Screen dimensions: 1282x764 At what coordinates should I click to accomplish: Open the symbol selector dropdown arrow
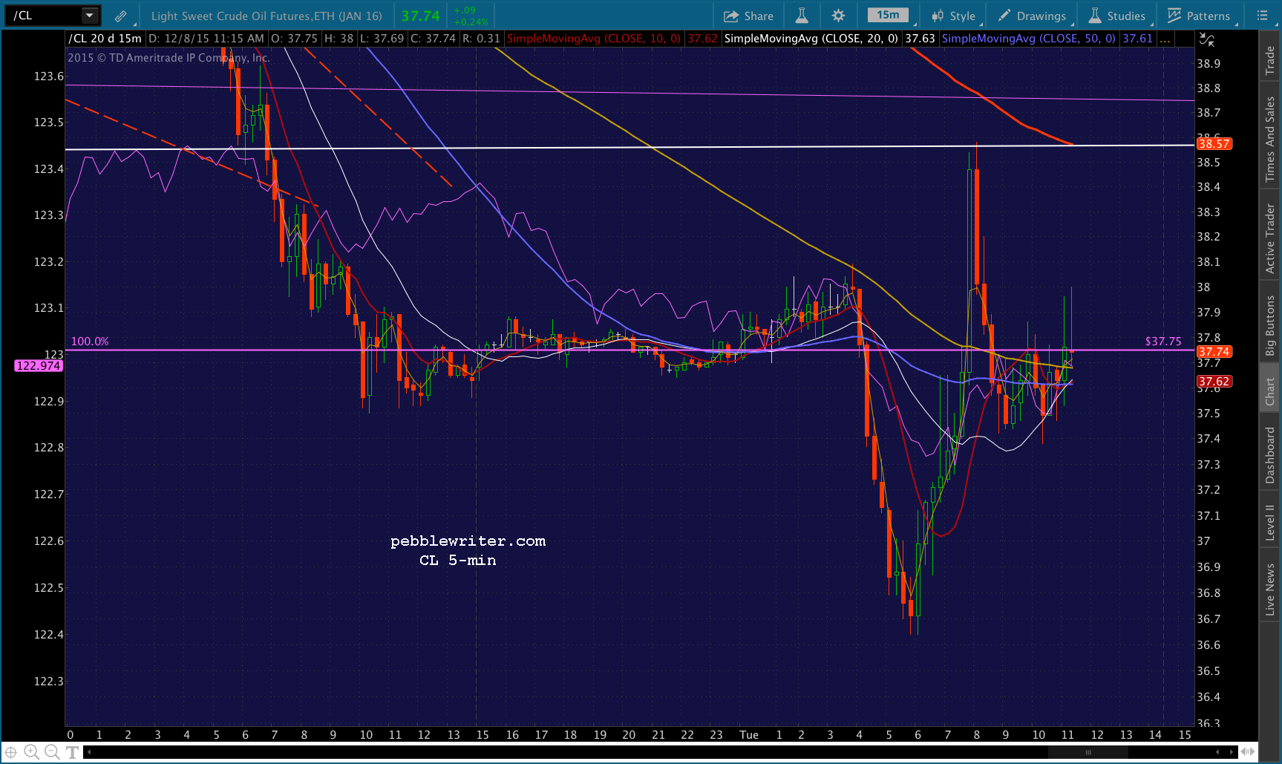coord(90,15)
